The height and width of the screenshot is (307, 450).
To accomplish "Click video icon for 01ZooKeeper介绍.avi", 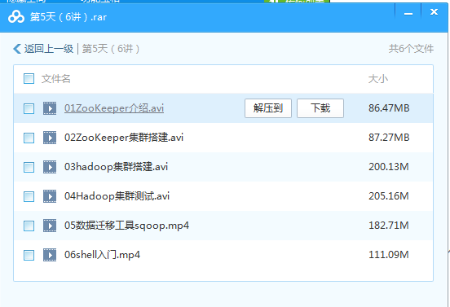I will [50, 108].
